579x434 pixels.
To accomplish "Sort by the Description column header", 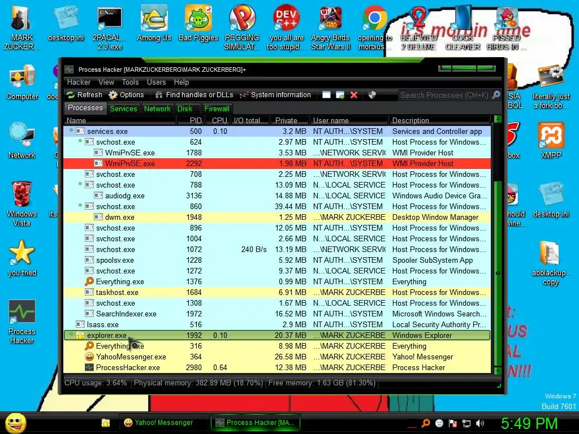I will point(439,120).
